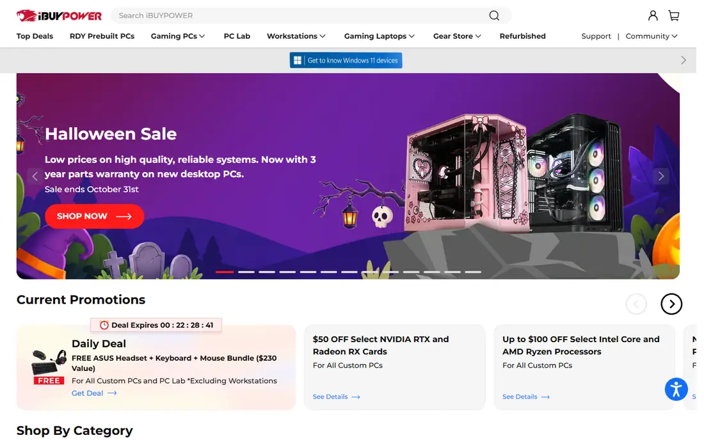Expand the Gaming Laptops menu
704x440 pixels.
[x=380, y=36]
